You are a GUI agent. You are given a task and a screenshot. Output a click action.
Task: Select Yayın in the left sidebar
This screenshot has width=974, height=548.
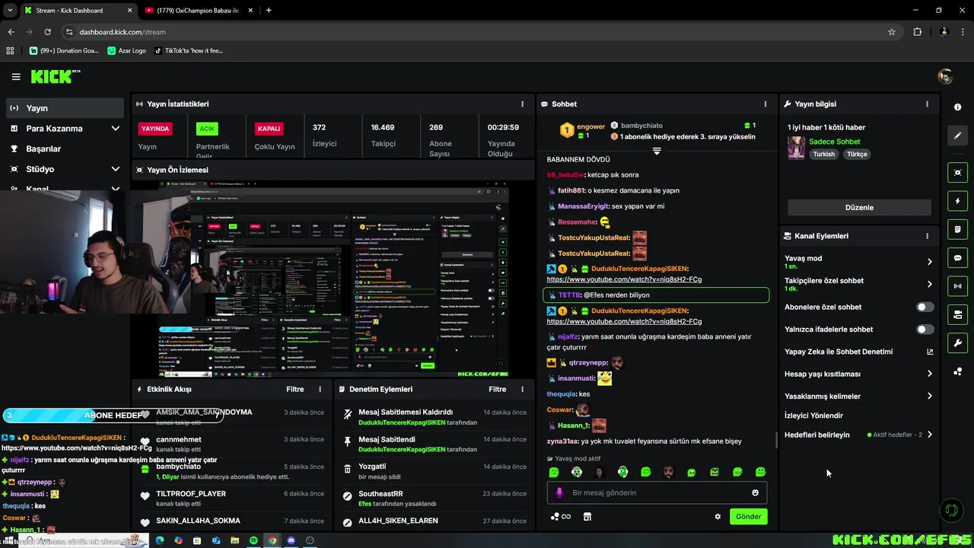[x=65, y=108]
